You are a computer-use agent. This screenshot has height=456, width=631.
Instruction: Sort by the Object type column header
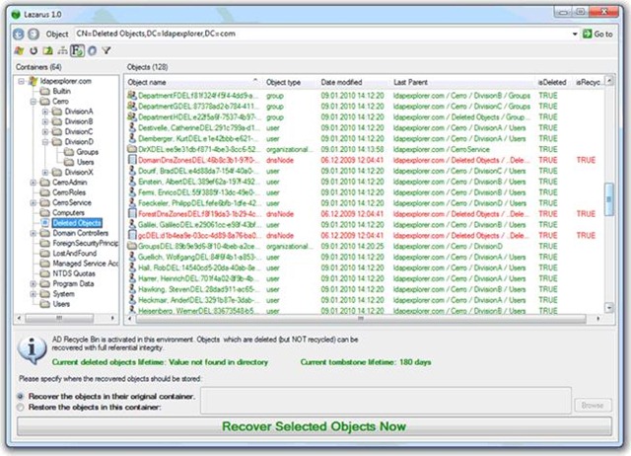click(x=291, y=82)
